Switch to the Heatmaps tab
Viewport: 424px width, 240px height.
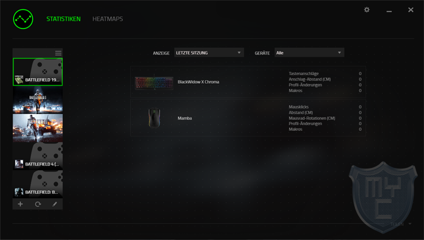pyautogui.click(x=108, y=19)
